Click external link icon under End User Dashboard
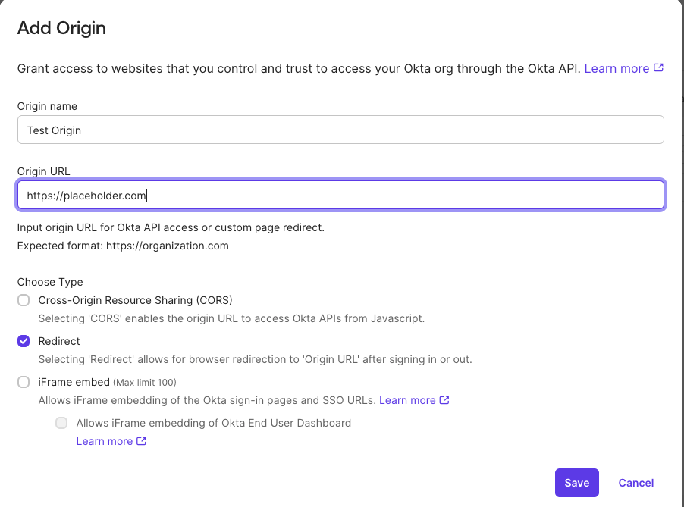The width and height of the screenshot is (684, 507). [141, 441]
